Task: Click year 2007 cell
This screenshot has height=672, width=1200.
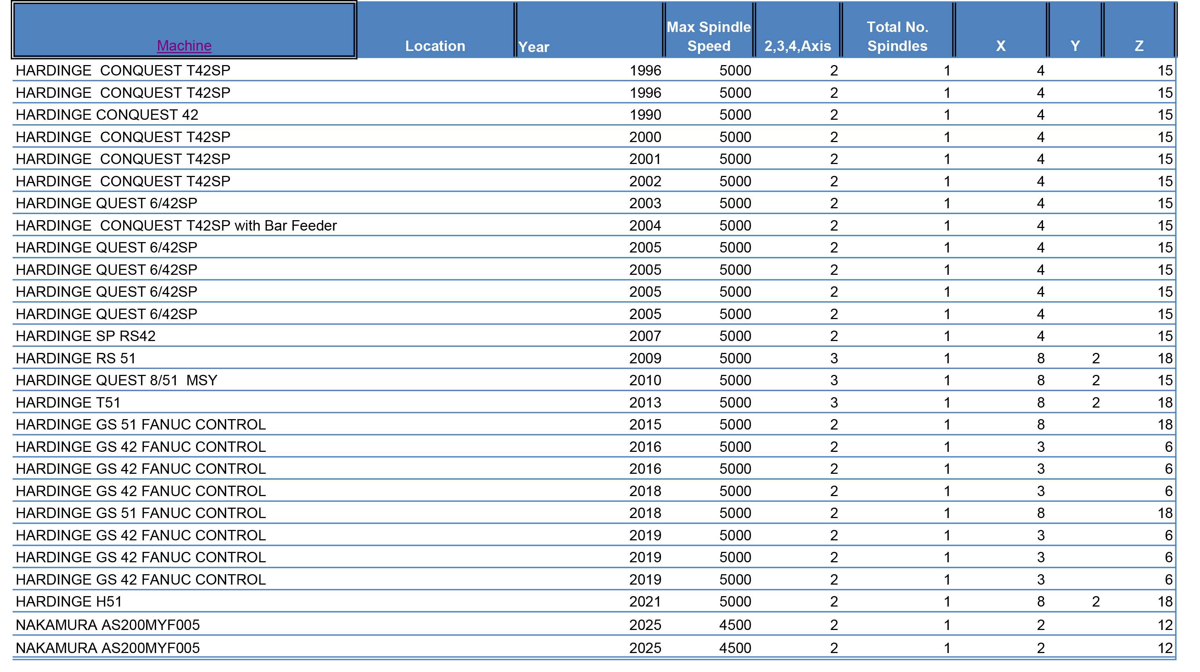Action: [645, 336]
